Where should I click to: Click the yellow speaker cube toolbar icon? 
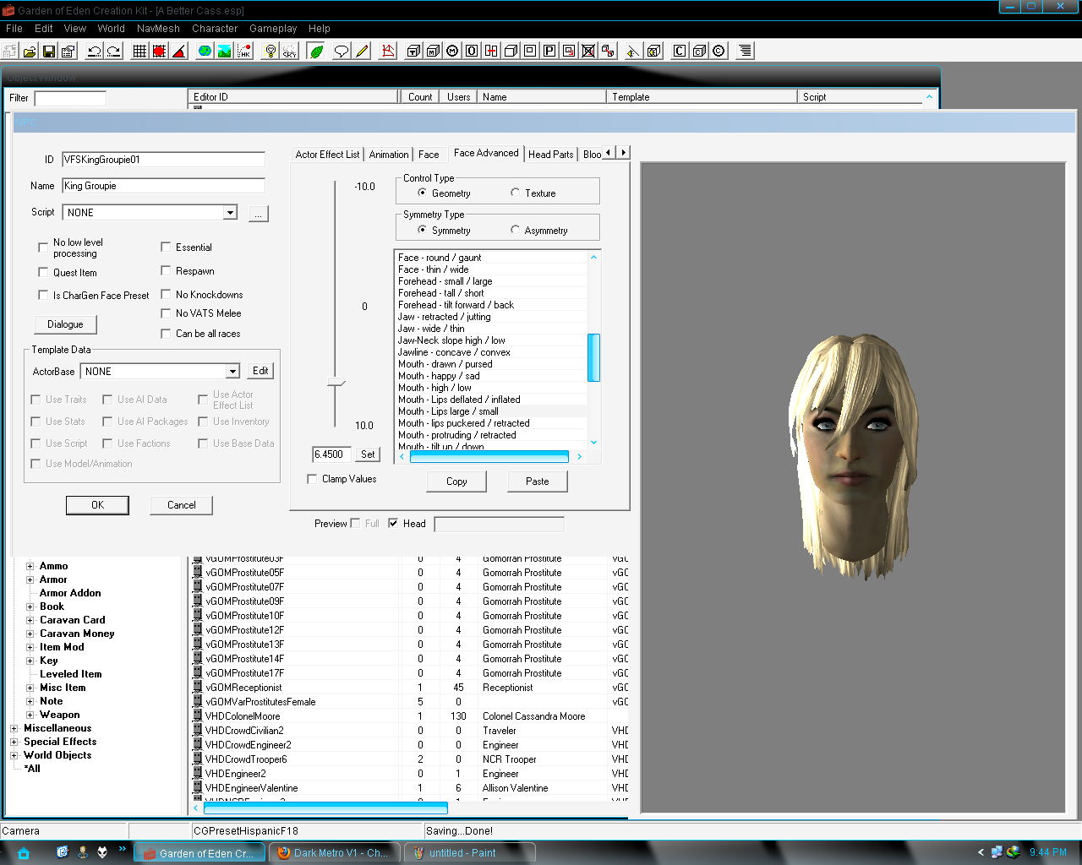coord(653,51)
